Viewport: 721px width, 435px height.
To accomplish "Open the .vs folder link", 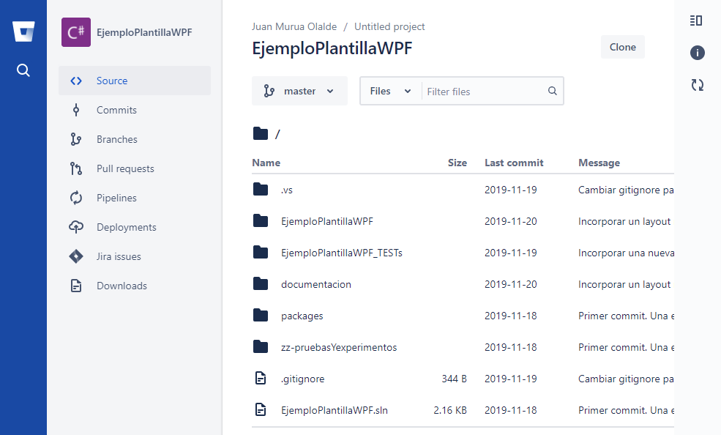I will tap(287, 190).
